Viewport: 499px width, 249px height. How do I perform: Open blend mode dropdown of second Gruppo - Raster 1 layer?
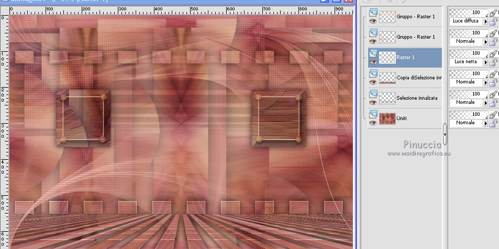tap(485, 42)
